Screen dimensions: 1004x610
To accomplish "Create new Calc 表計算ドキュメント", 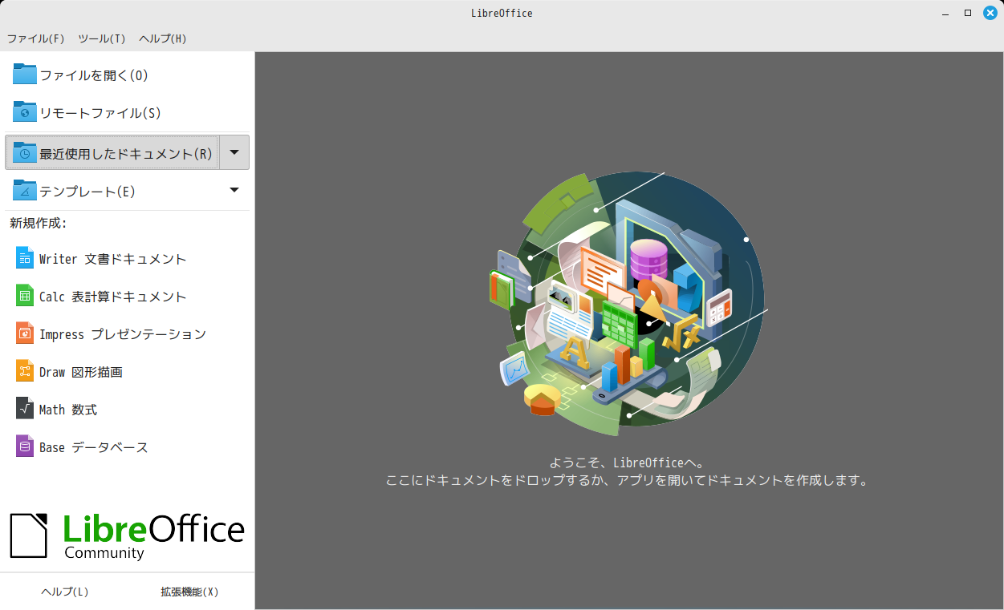I will [112, 297].
